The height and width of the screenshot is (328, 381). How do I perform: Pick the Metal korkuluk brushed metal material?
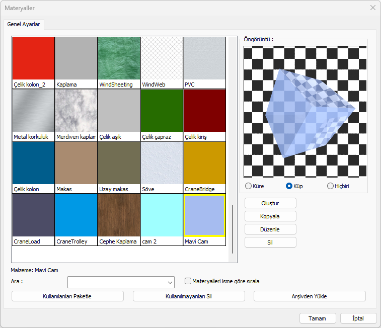pos(33,111)
